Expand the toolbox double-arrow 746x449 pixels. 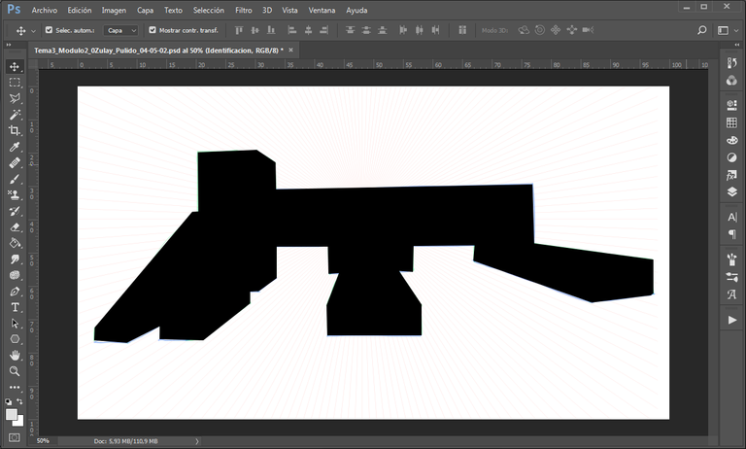point(8,45)
